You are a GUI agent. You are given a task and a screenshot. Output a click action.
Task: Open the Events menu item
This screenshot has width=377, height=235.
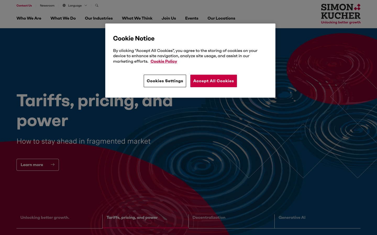coord(192,18)
